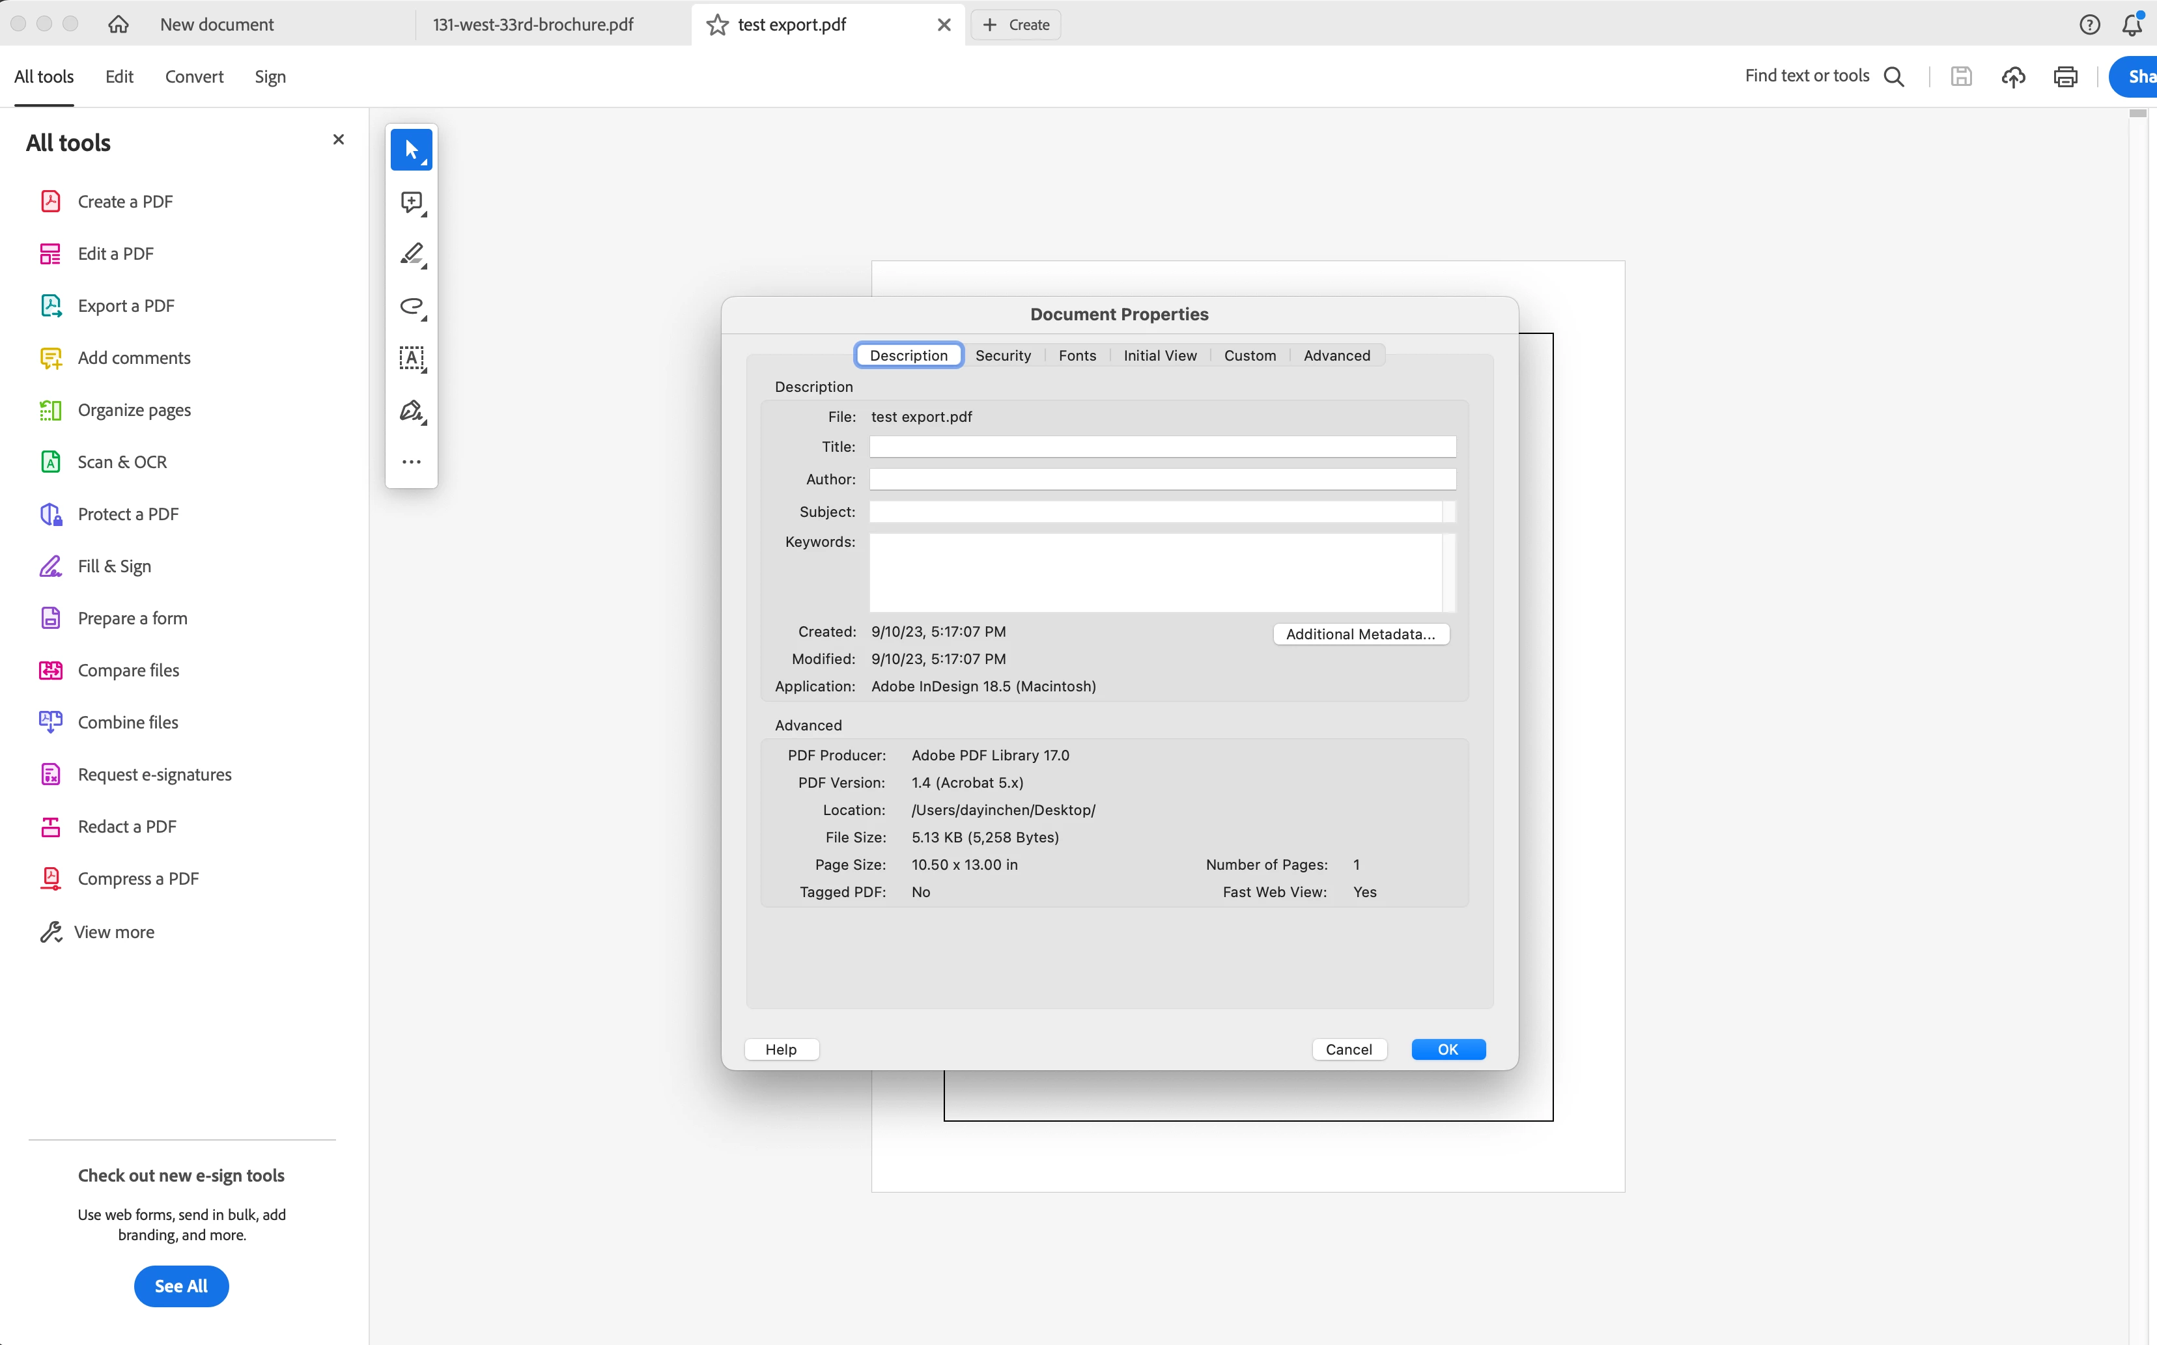The height and width of the screenshot is (1345, 2157).
Task: Click into the Title text field
Action: click(1161, 447)
